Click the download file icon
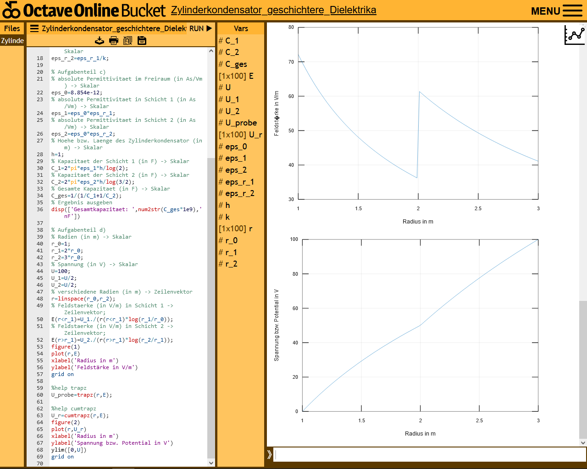587x469 pixels. [100, 41]
